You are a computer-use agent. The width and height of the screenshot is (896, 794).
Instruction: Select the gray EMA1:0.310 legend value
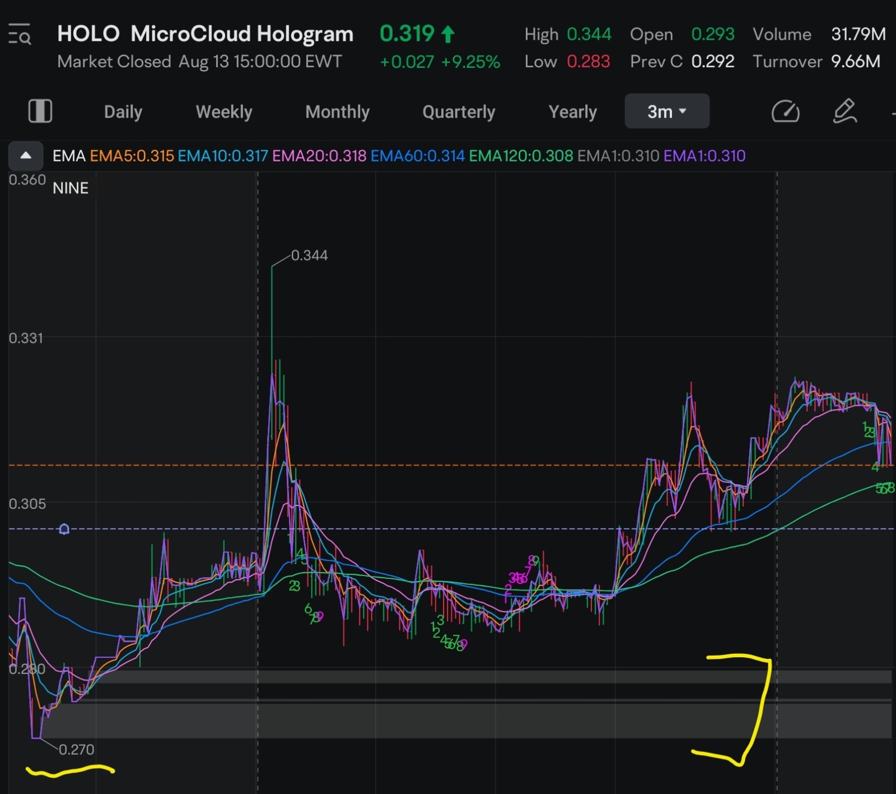(618, 156)
